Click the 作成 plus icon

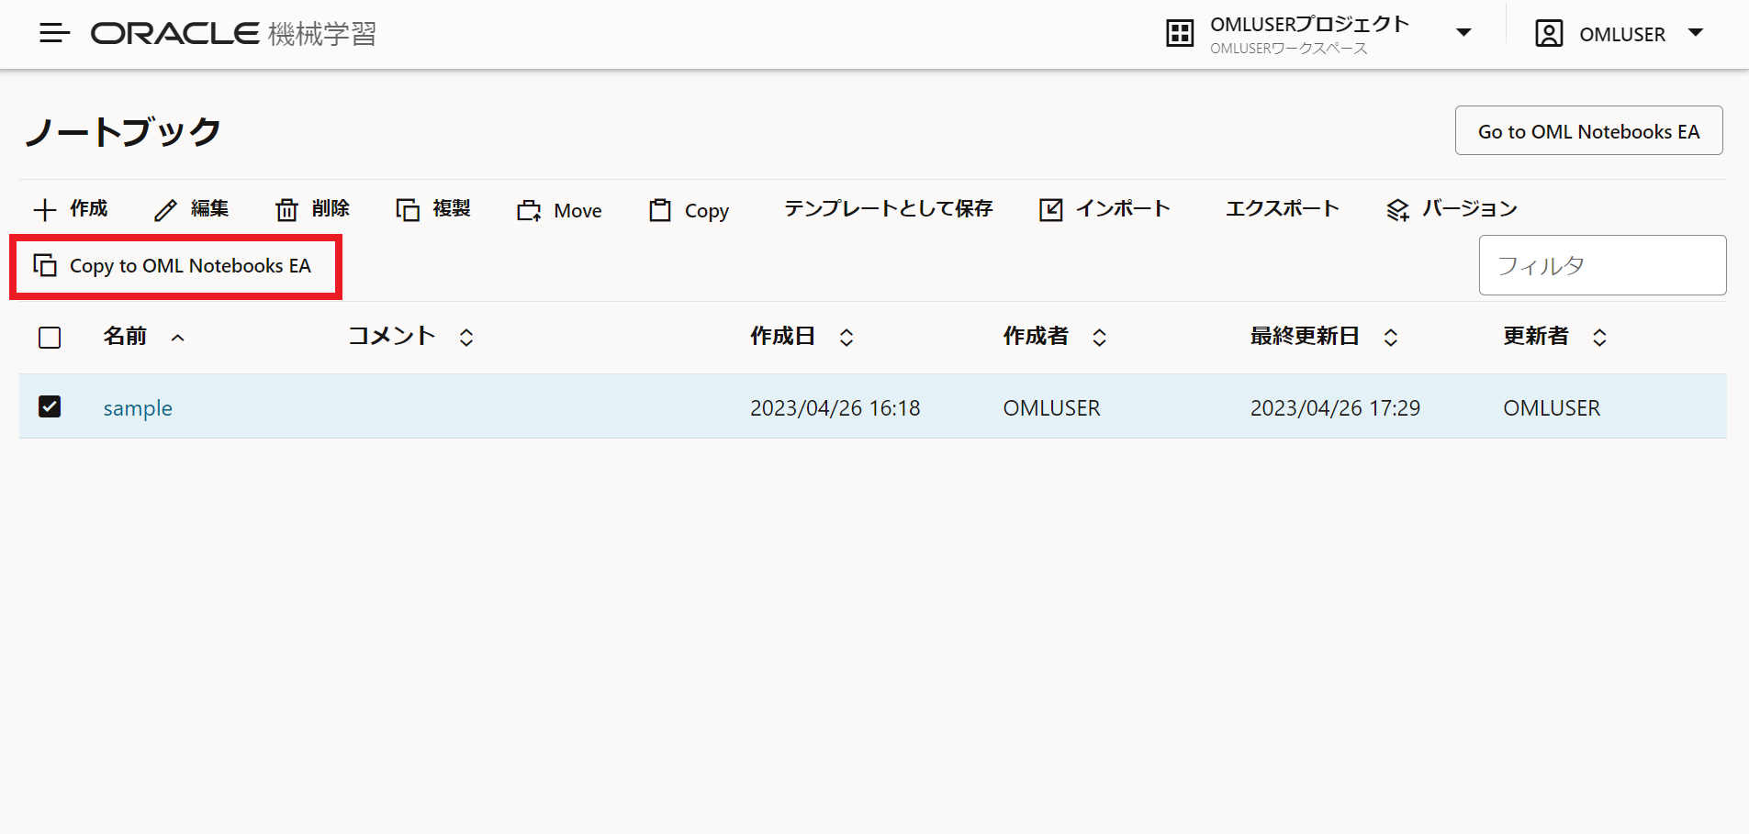click(x=45, y=210)
